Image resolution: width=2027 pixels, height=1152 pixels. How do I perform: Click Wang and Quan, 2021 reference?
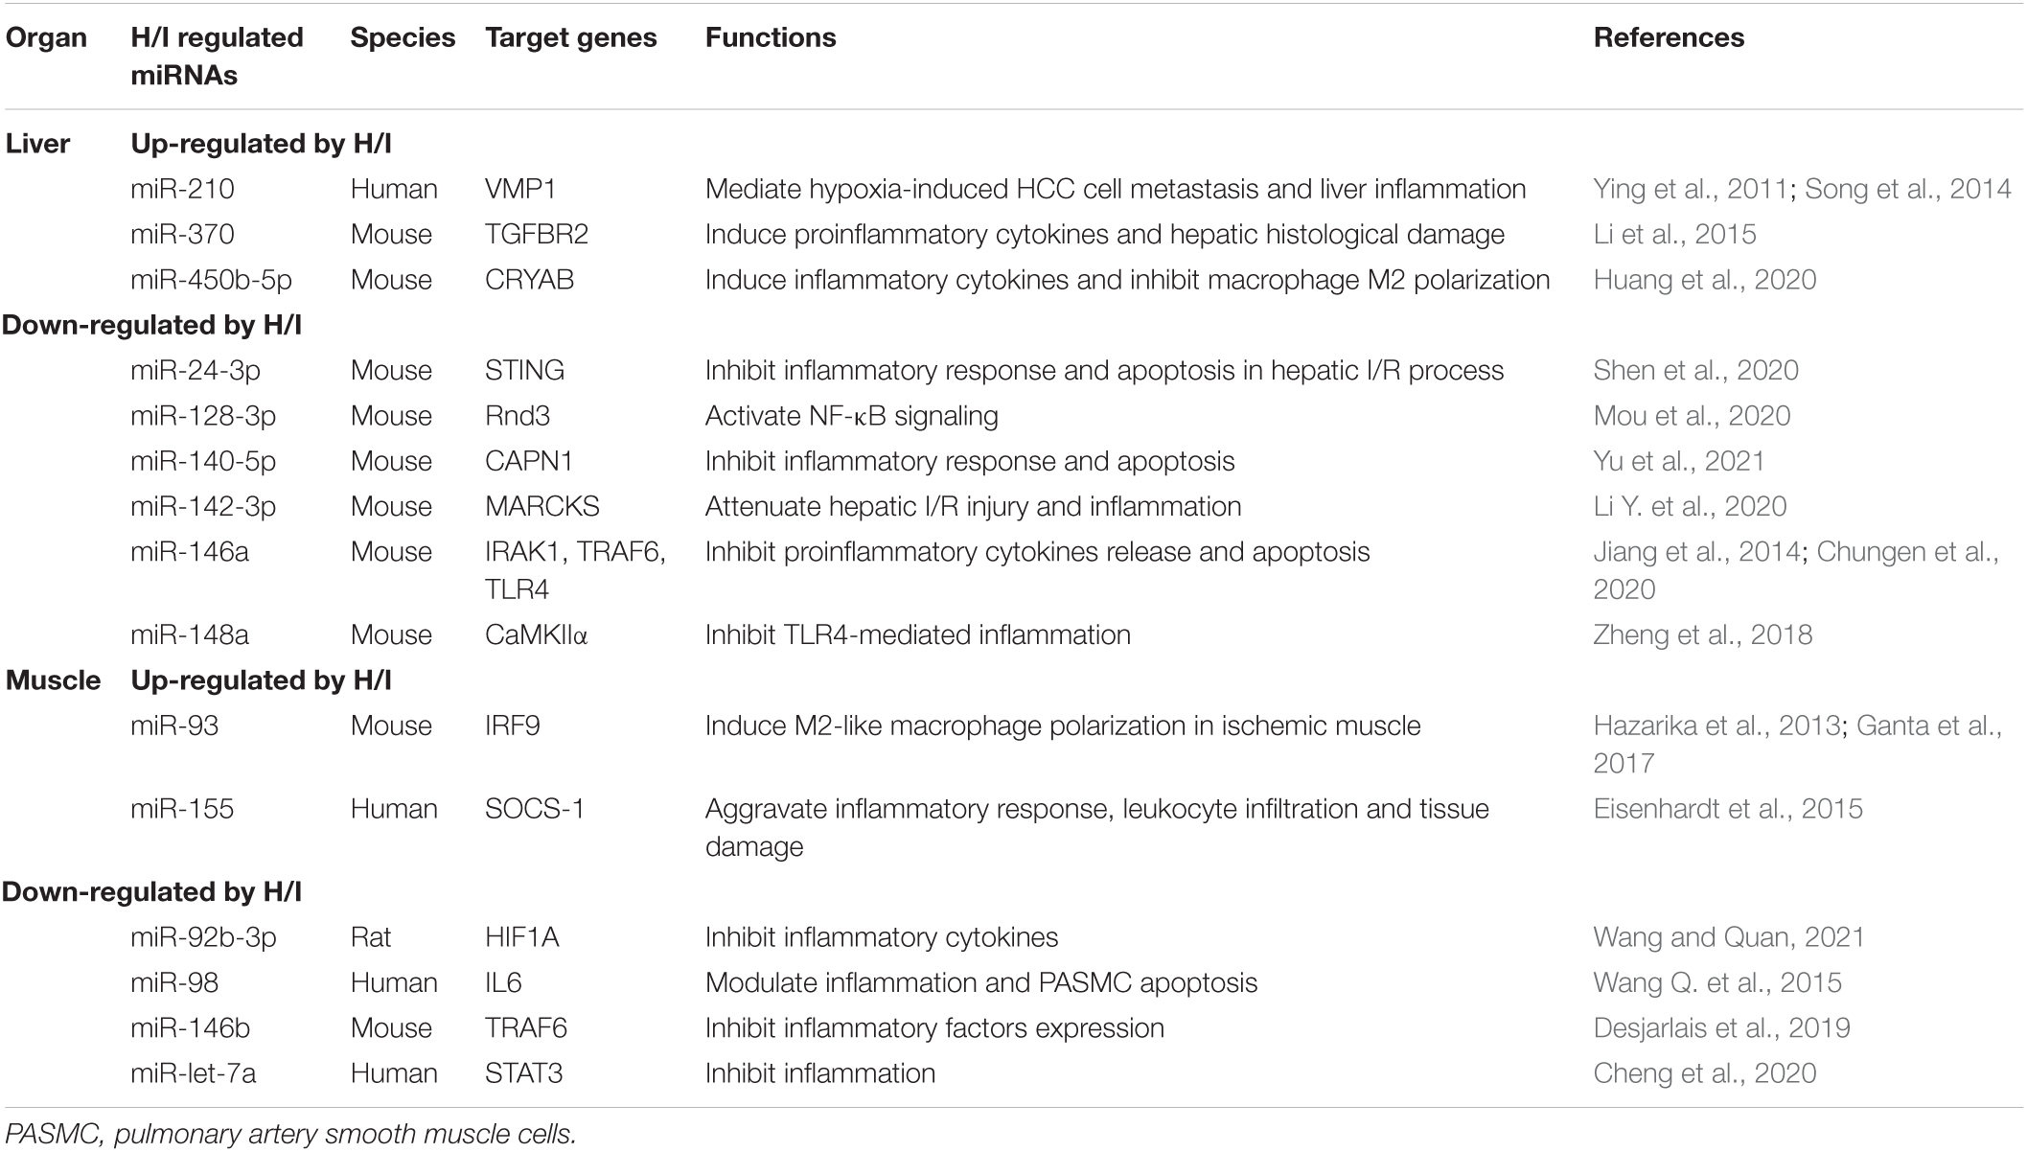[x=1729, y=936]
